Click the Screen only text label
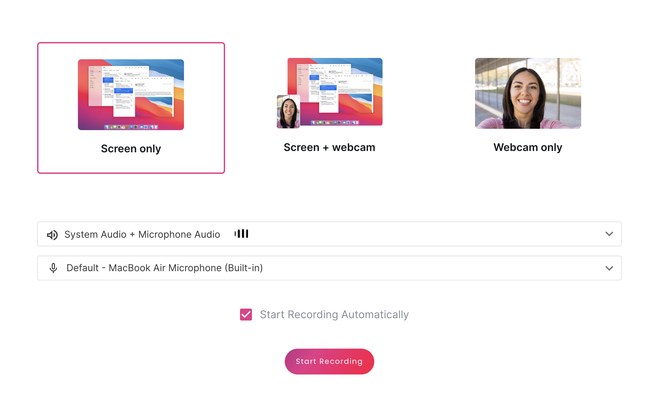The width and height of the screenshot is (667, 396). tap(131, 149)
